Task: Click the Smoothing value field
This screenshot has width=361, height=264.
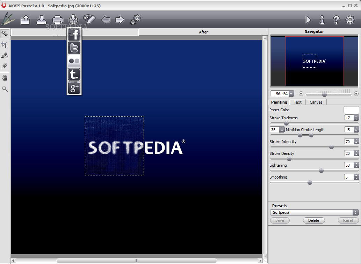Action: [x=349, y=177]
